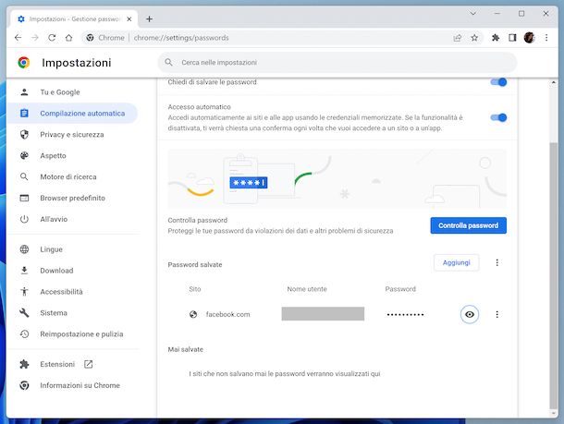564x424 pixels.
Task: Open Chrome's main three-dot menu
Action: pos(546,38)
